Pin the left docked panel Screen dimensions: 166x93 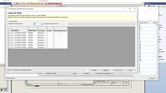pyautogui.click(x=8, y=3)
